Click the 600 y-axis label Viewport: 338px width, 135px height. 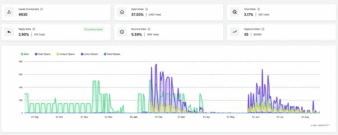(21, 75)
